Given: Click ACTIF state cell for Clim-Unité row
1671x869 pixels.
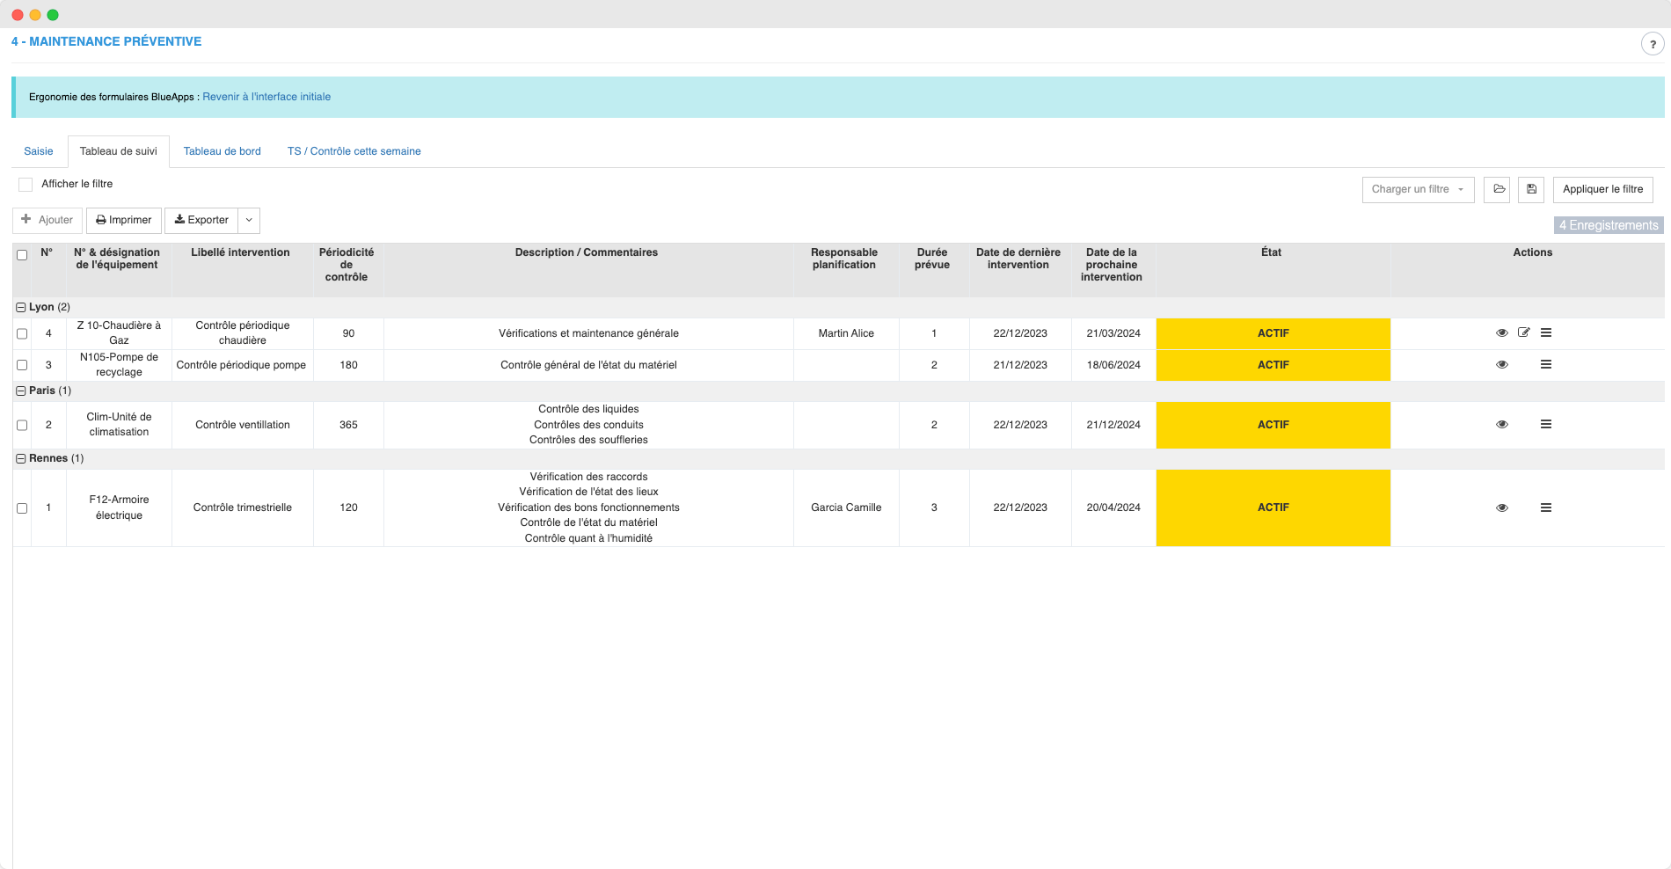Looking at the screenshot, I should (x=1273, y=425).
